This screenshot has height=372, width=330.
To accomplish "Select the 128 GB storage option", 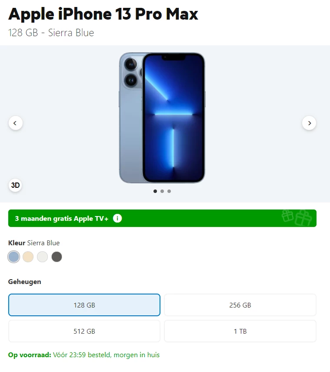I will 84,305.
